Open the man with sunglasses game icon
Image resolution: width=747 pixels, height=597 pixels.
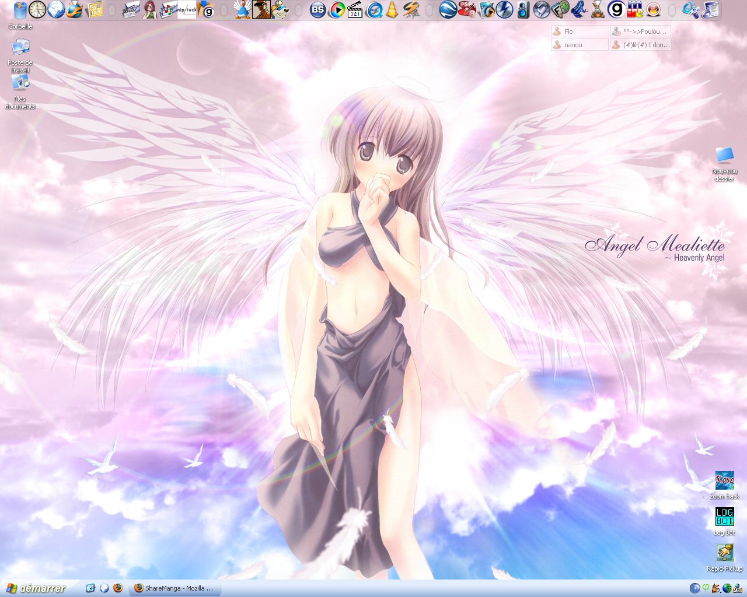point(261,9)
